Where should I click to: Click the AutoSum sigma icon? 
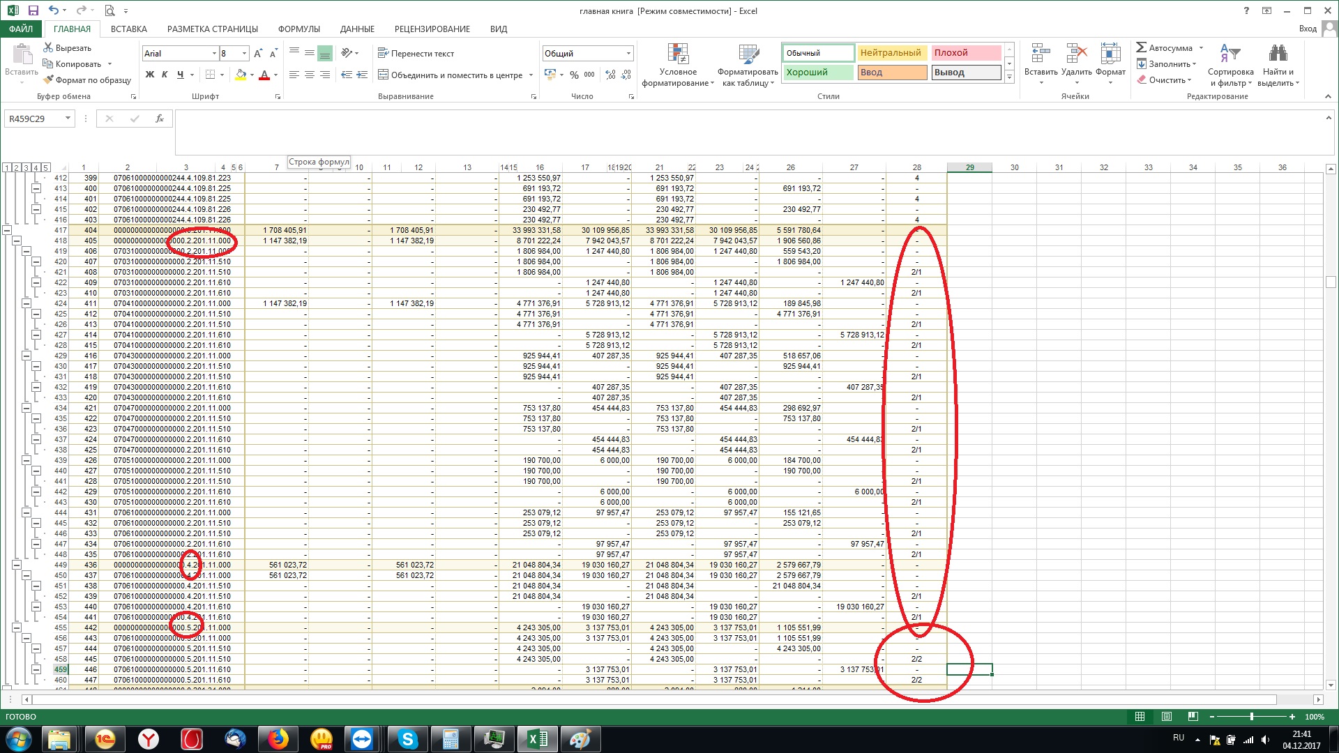point(1142,47)
